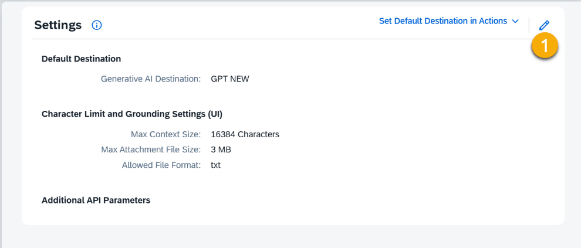Click the txt file format value
581x248 pixels.
tap(215, 165)
